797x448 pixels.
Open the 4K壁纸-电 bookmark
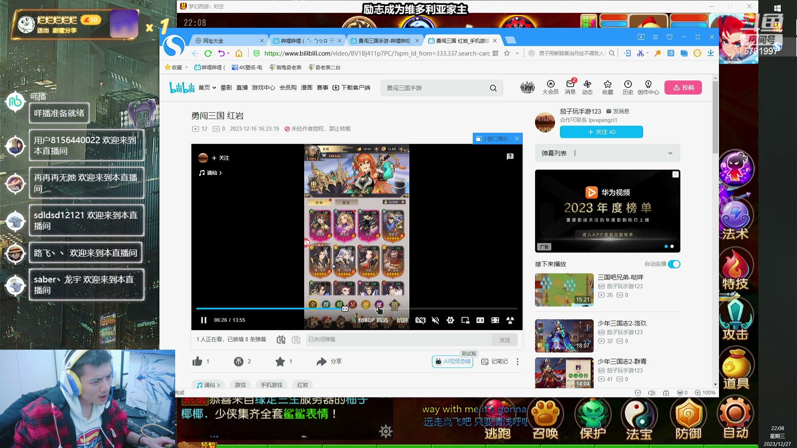247,67
